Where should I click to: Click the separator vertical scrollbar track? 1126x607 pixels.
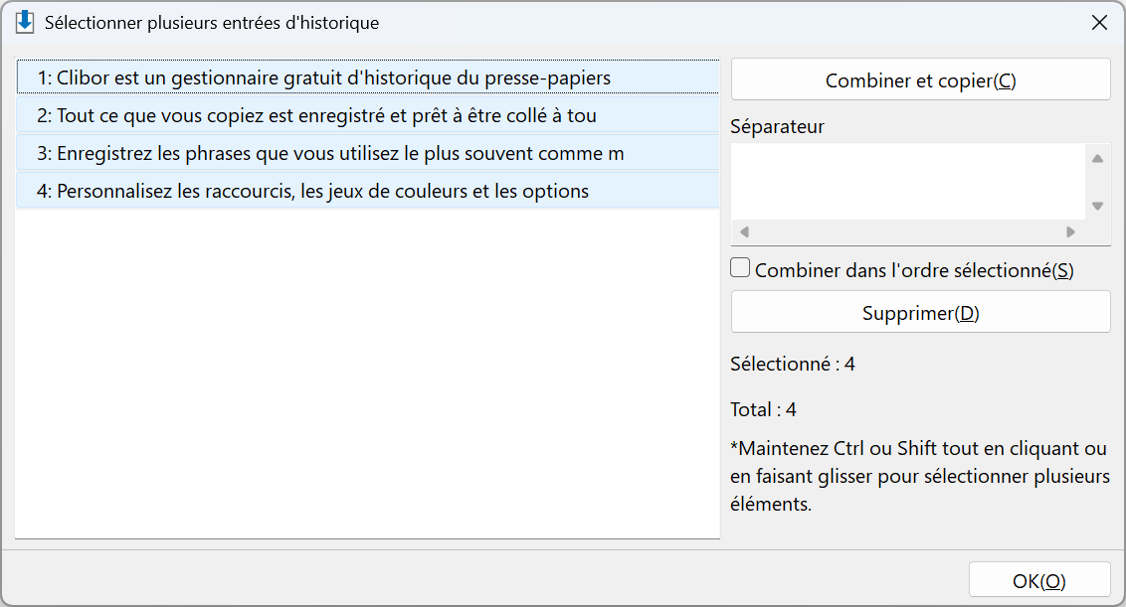[1097, 182]
